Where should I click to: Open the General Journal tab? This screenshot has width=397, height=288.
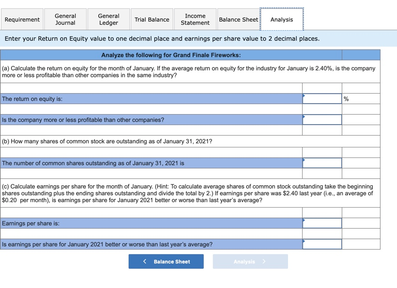(x=65, y=19)
